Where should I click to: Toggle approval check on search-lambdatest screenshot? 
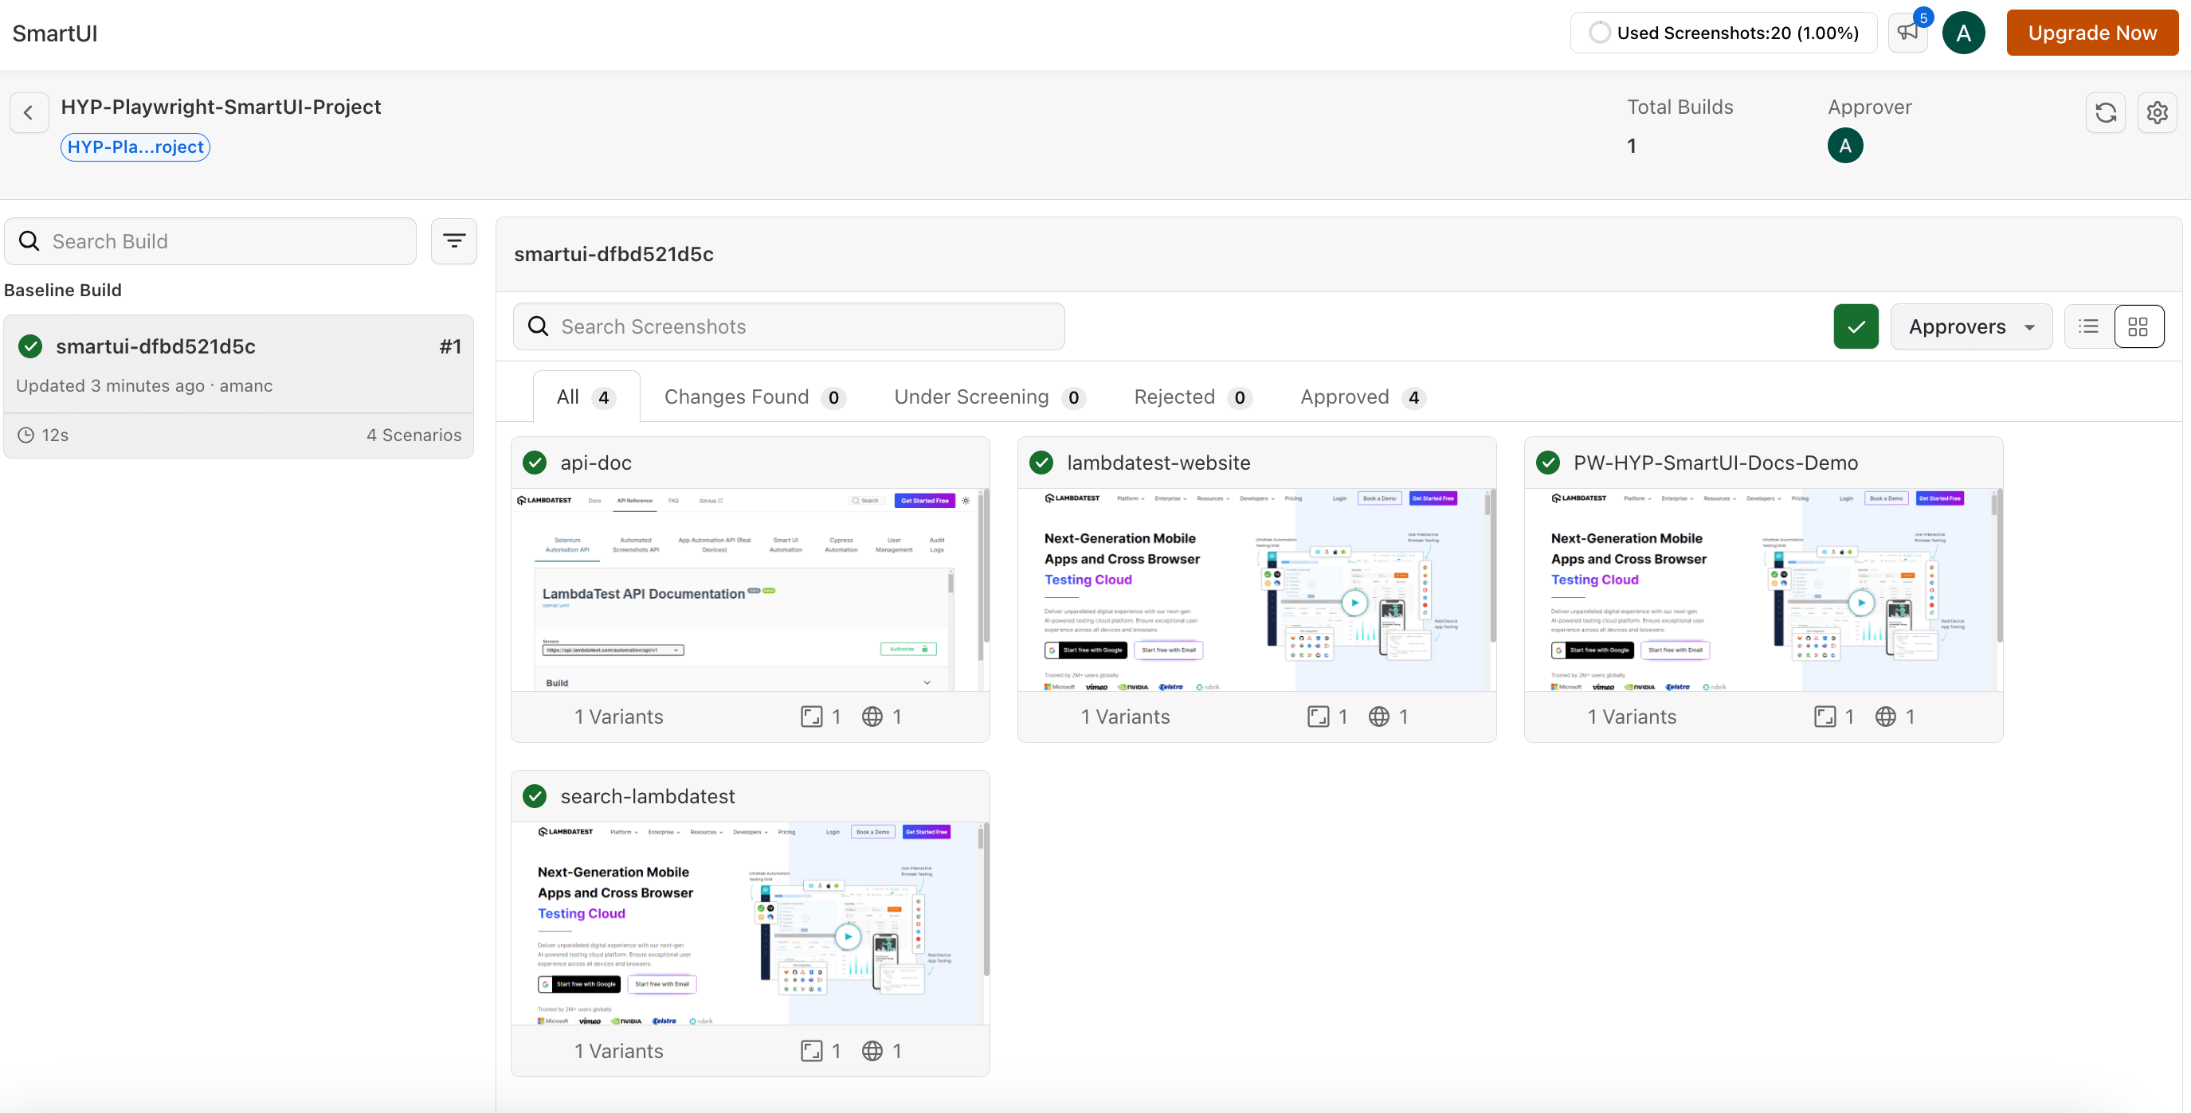coord(535,796)
